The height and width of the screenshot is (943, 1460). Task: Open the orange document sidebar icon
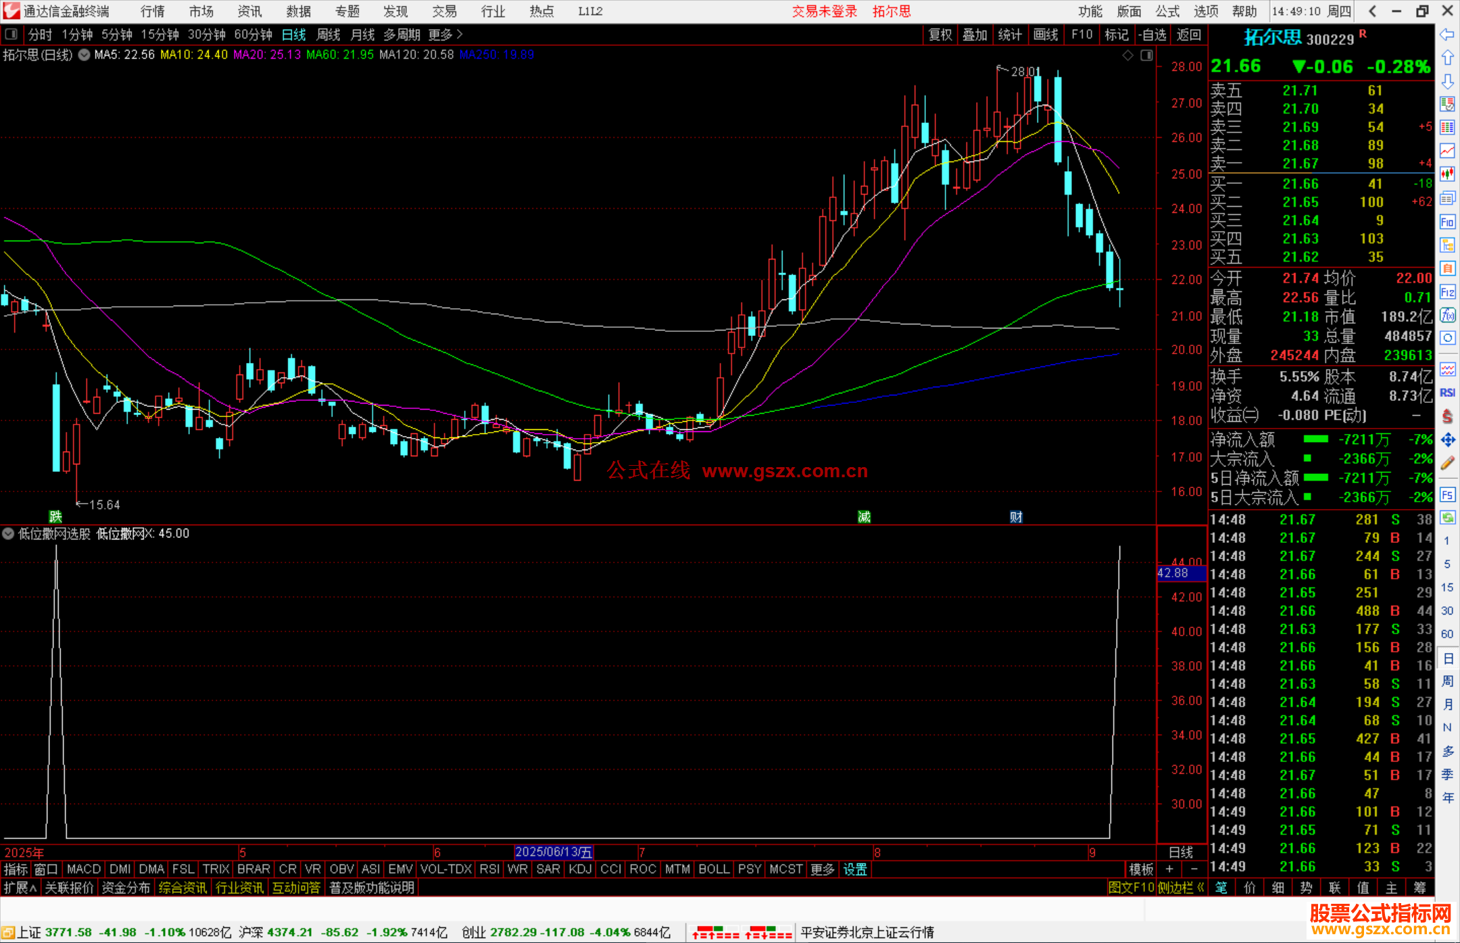point(1447,268)
